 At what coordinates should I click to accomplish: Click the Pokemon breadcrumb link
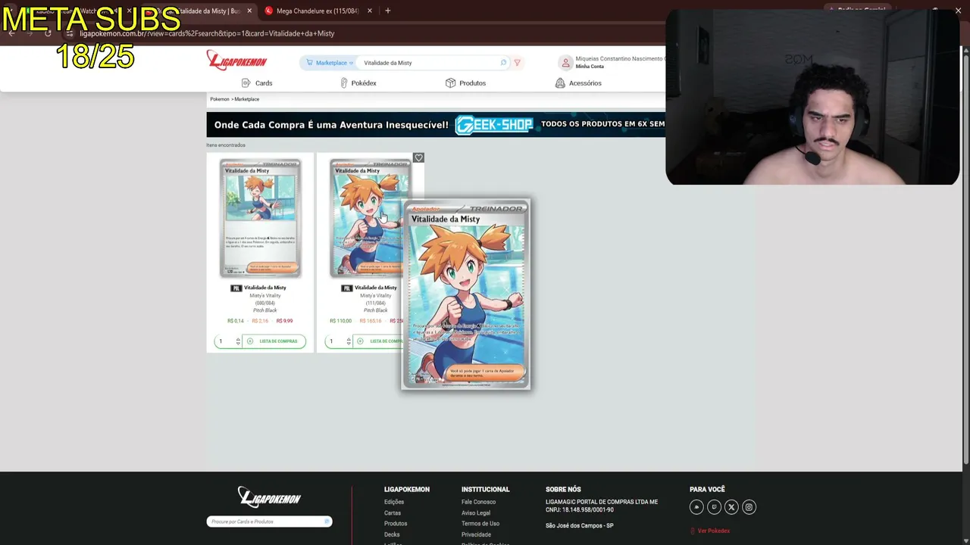[219, 99]
